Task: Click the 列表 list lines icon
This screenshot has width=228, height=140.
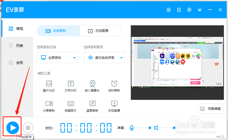Action: coord(11,46)
